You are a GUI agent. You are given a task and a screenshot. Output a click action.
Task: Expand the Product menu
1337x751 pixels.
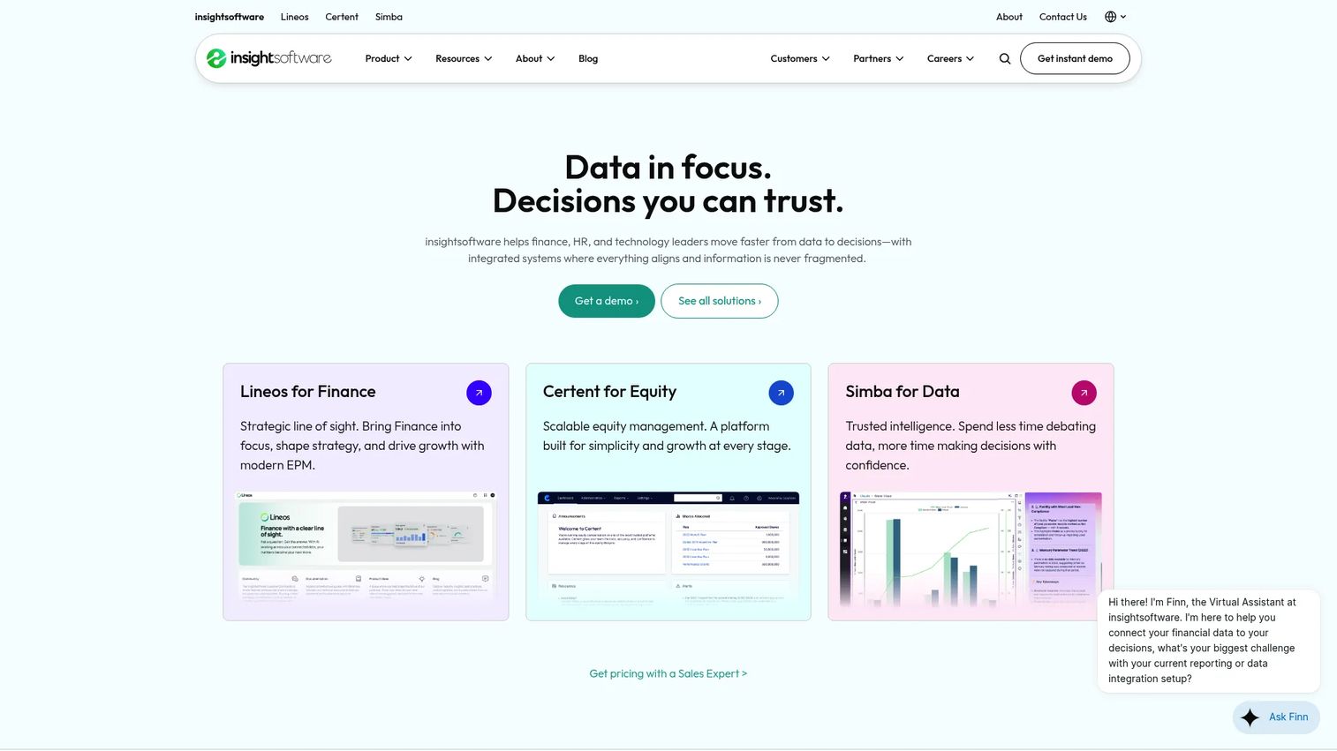[389, 59]
